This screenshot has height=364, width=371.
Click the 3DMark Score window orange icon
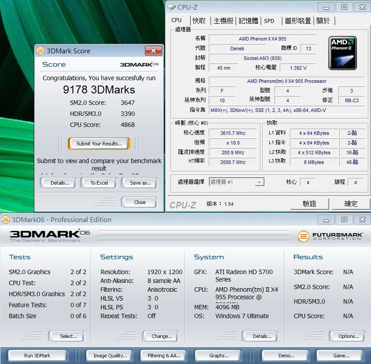(x=41, y=51)
